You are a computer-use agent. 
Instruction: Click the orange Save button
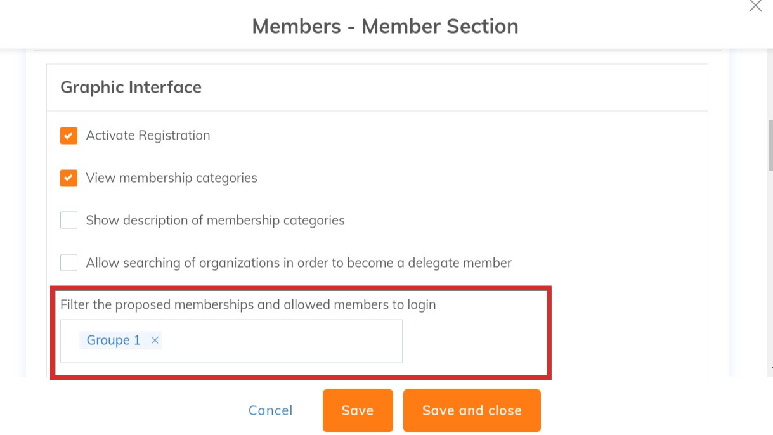click(x=358, y=410)
